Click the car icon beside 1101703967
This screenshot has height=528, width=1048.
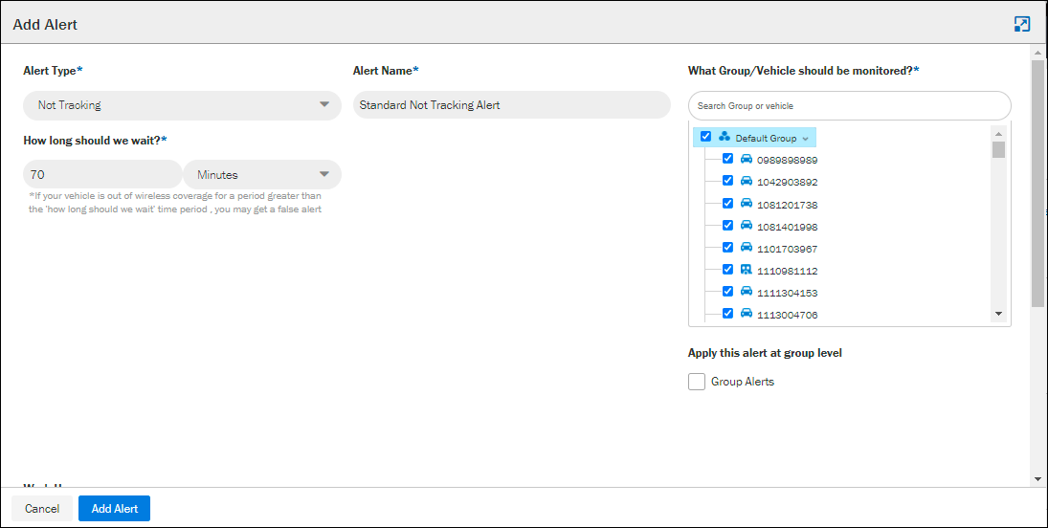747,248
